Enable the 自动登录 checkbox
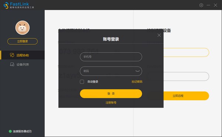 [x=82, y=82]
